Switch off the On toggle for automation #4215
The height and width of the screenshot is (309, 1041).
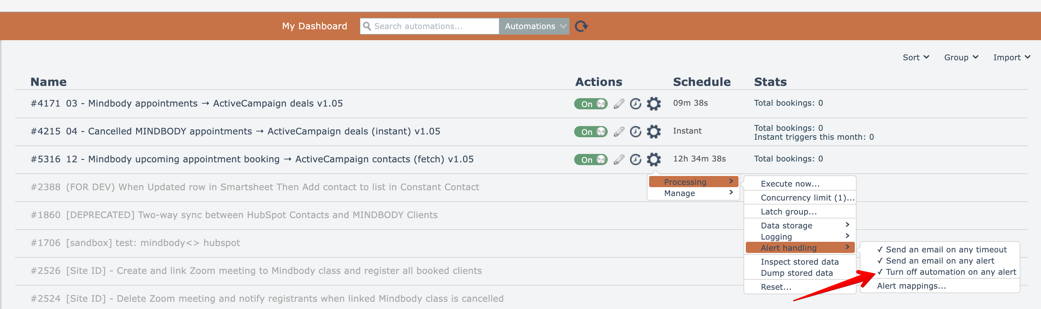590,132
